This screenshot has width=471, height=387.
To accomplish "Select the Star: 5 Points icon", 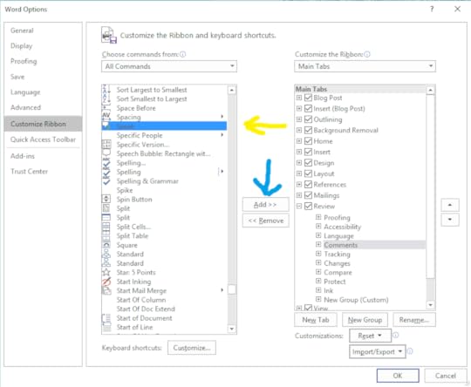I will (x=106, y=272).
